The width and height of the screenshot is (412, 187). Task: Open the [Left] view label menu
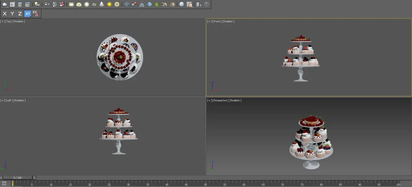click(9, 100)
